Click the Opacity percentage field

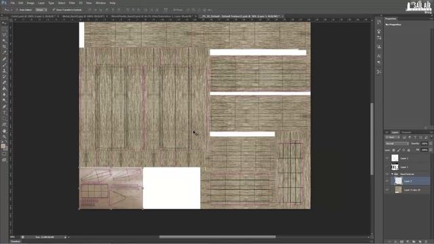[425, 144]
